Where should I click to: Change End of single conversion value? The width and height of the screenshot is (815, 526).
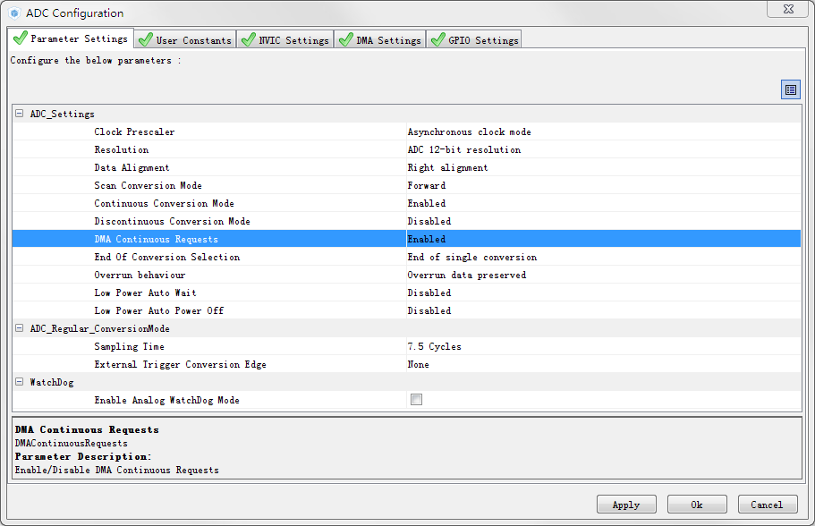point(604,258)
